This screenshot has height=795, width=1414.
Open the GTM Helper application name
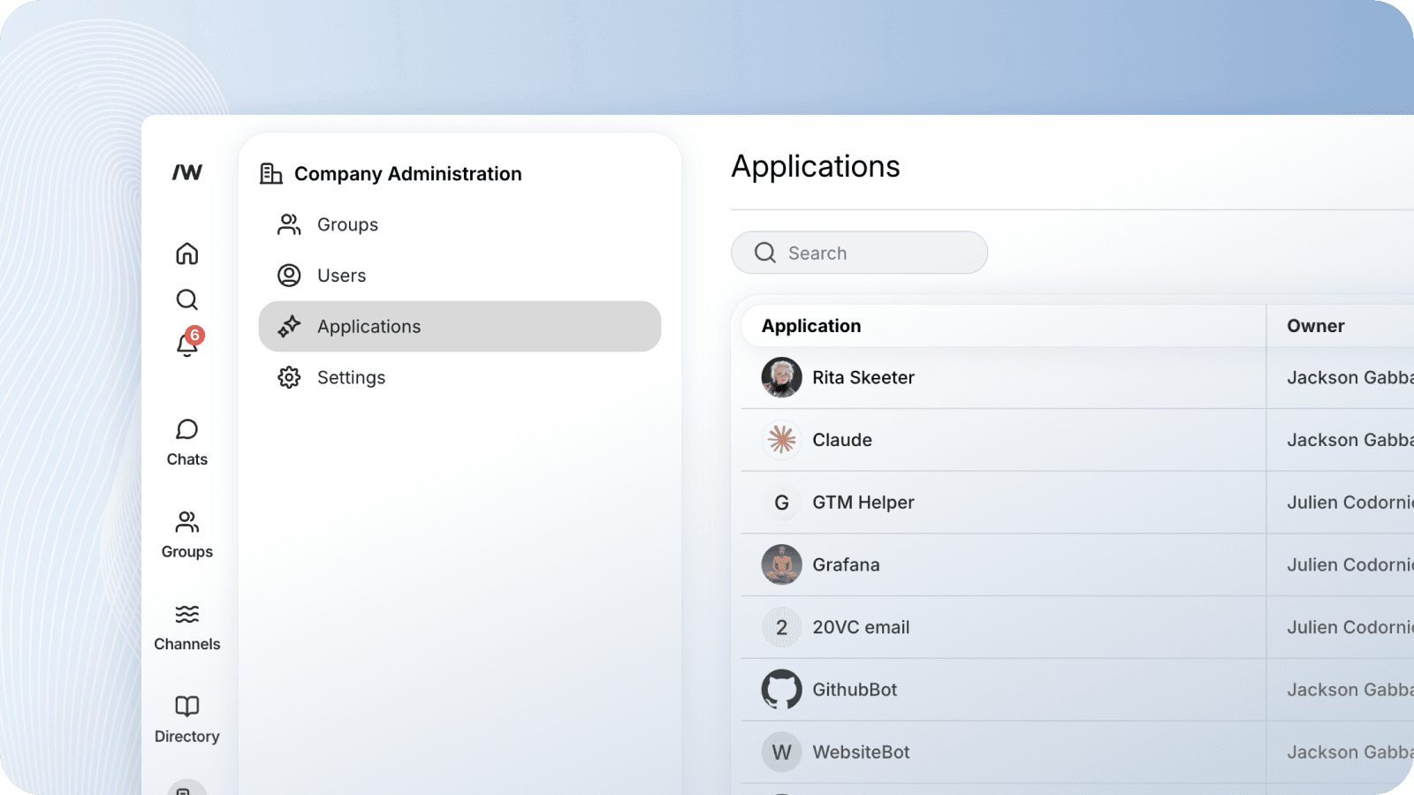tap(863, 503)
